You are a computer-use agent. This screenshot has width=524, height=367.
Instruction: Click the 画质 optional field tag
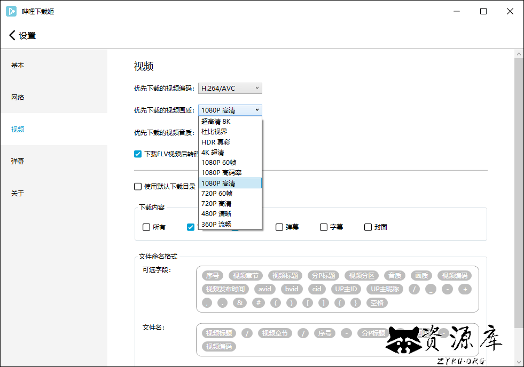[421, 276]
